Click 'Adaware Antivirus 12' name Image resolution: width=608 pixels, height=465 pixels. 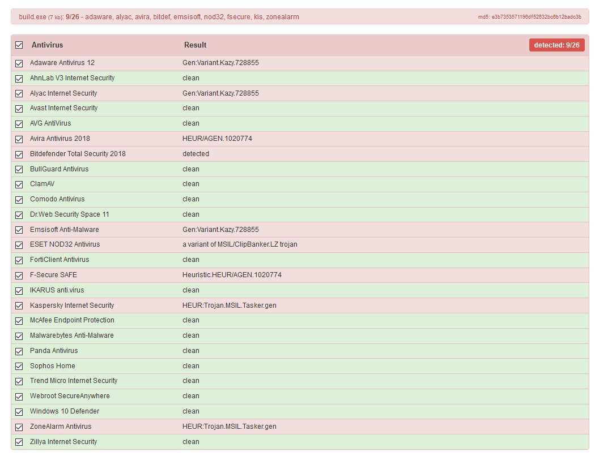click(x=62, y=63)
